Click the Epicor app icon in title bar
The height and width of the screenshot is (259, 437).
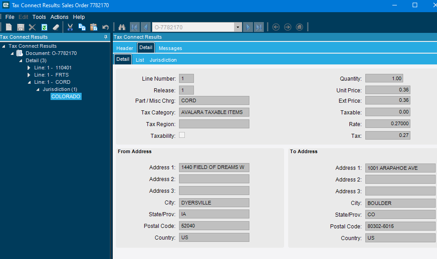tap(5, 5)
